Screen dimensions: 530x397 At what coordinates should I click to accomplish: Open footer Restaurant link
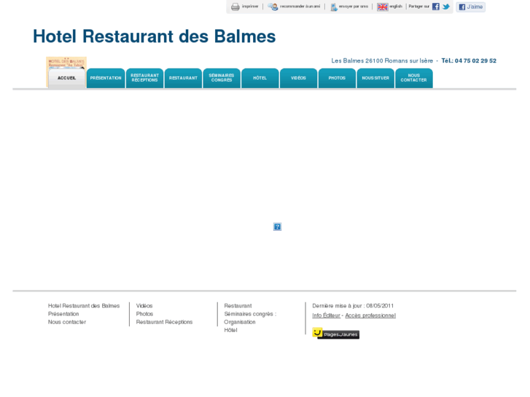238,306
